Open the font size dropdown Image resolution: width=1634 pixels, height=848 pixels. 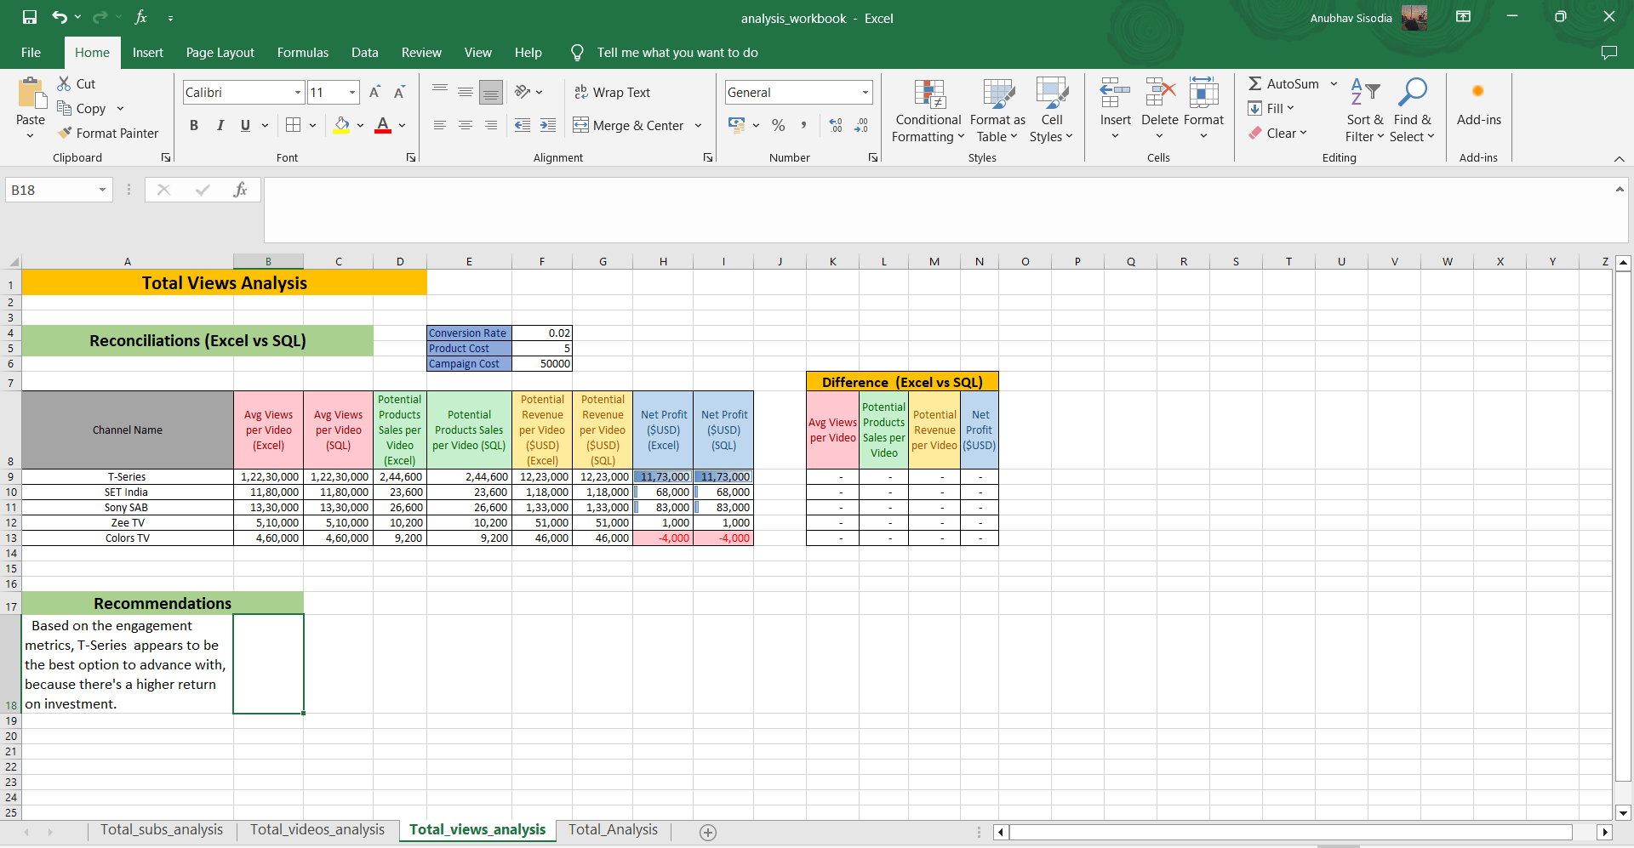click(x=352, y=92)
